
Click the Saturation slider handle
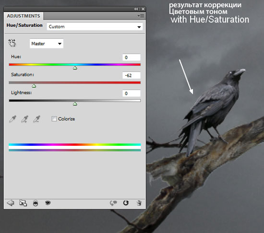click(x=34, y=86)
